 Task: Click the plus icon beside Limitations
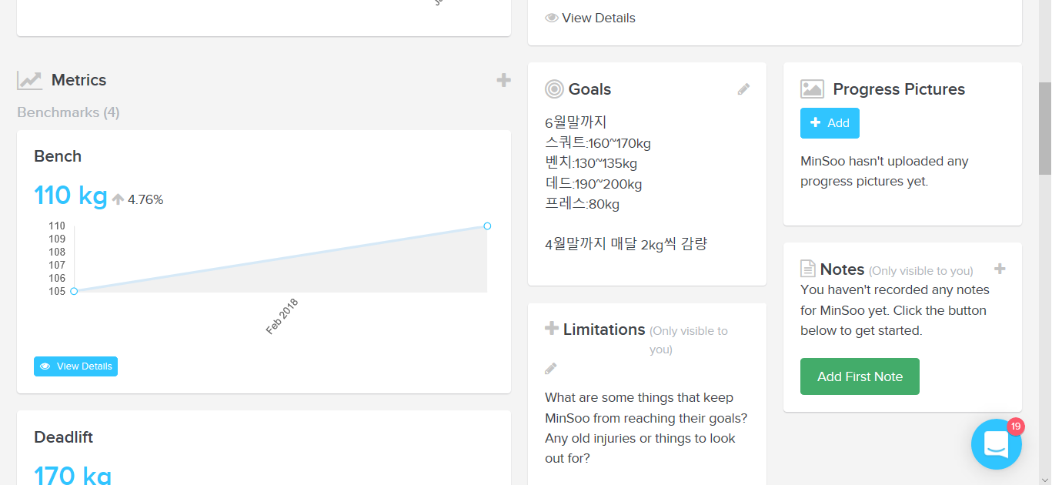(x=551, y=329)
